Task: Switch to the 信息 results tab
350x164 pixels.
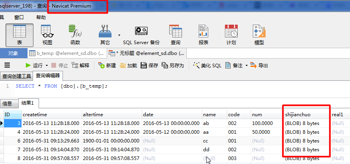Action: [x=8, y=103]
